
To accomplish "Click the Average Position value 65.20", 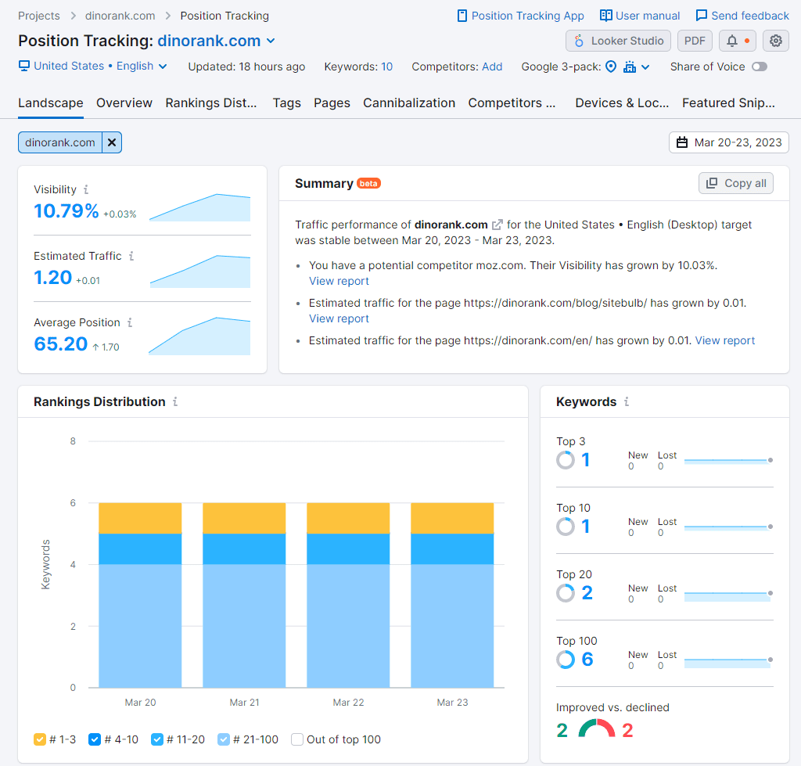I will (x=61, y=344).
